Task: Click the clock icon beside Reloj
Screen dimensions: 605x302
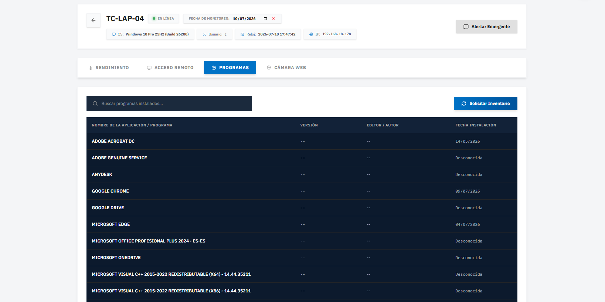Action: coord(242,34)
